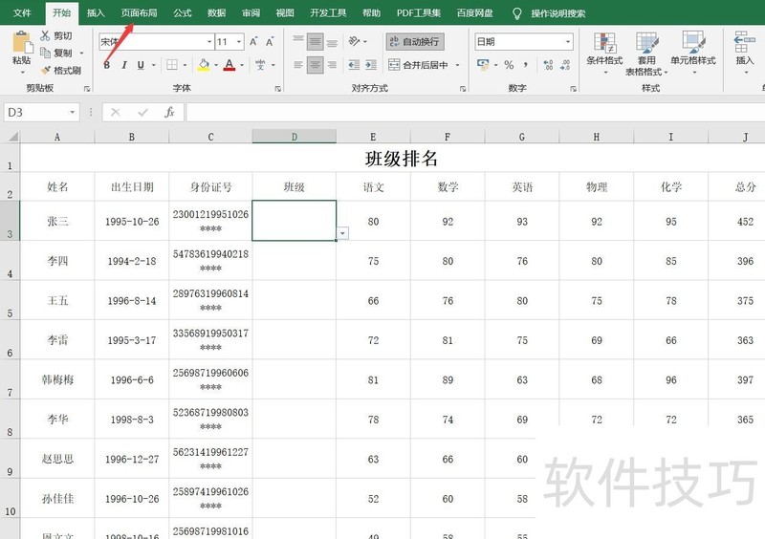
Task: Click the phonetic guide (文) icon
Action: click(x=260, y=65)
